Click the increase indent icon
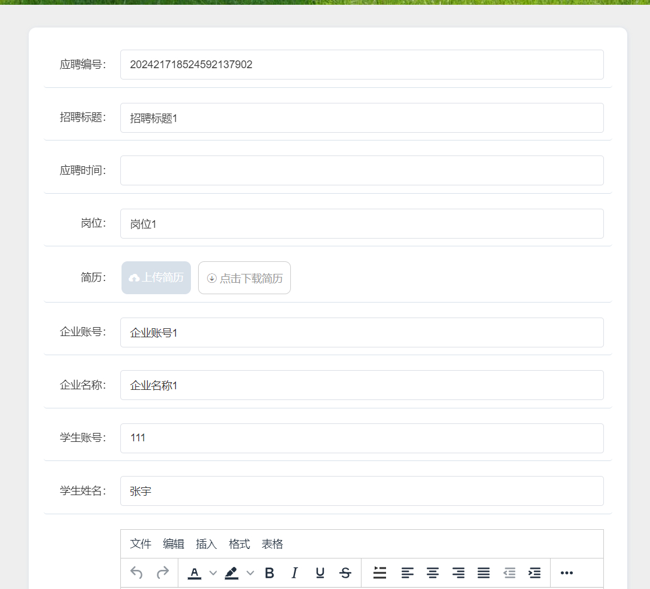 [x=534, y=572]
